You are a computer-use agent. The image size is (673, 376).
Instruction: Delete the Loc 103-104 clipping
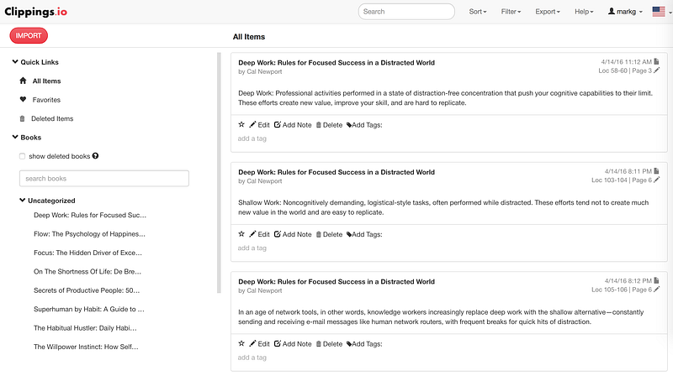coord(329,235)
